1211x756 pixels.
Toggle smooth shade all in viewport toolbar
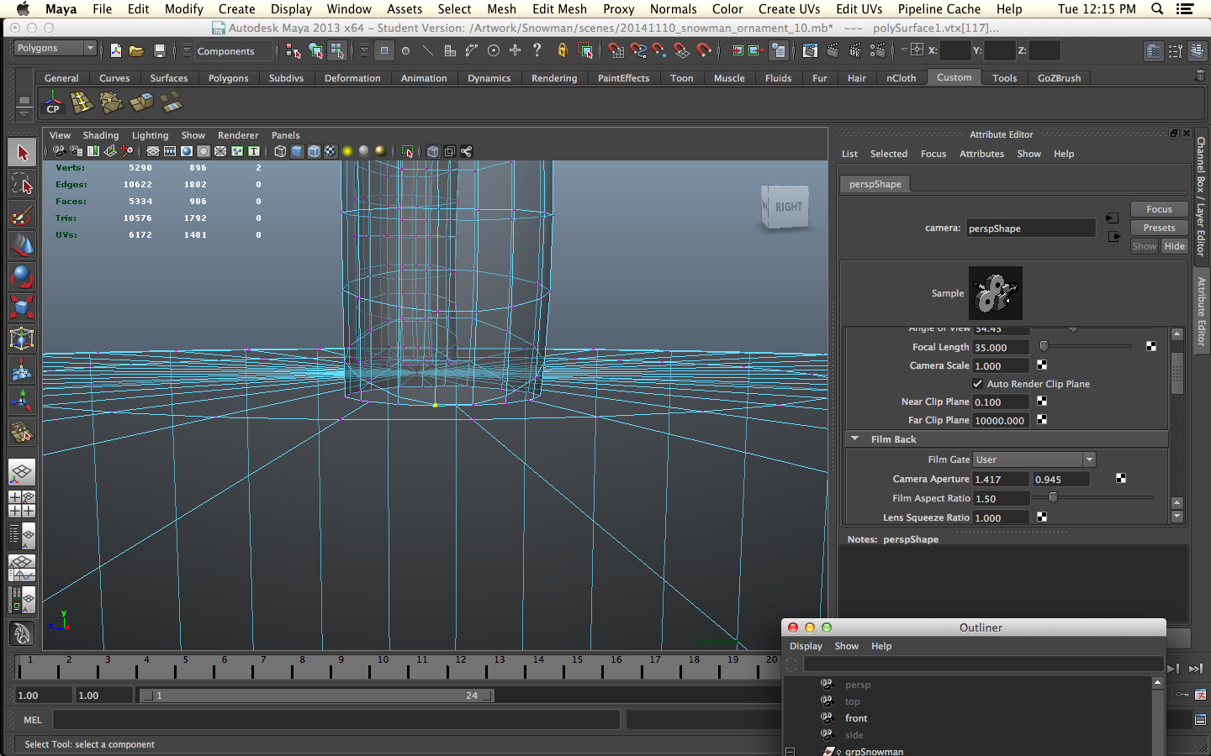297,151
